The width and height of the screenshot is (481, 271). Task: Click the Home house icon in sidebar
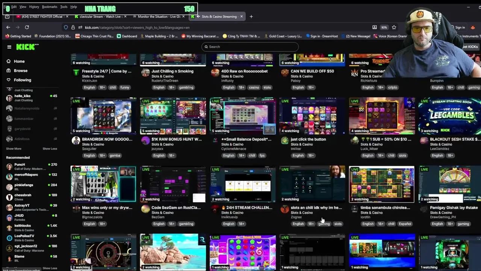pos(9,61)
